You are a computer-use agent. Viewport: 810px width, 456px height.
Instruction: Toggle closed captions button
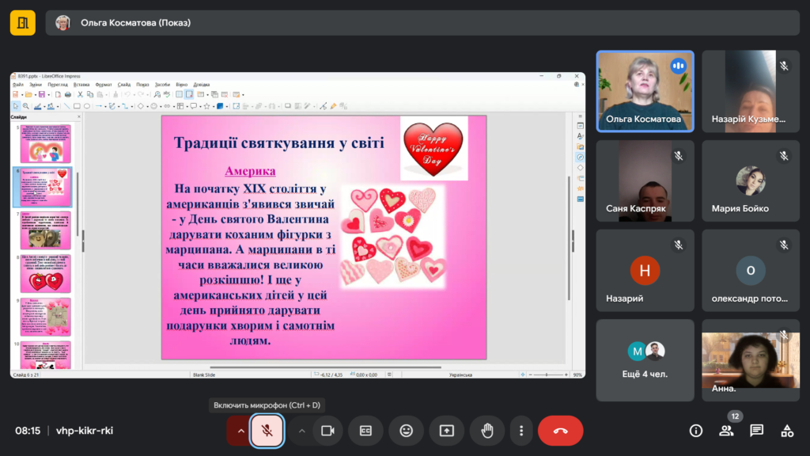pos(365,431)
